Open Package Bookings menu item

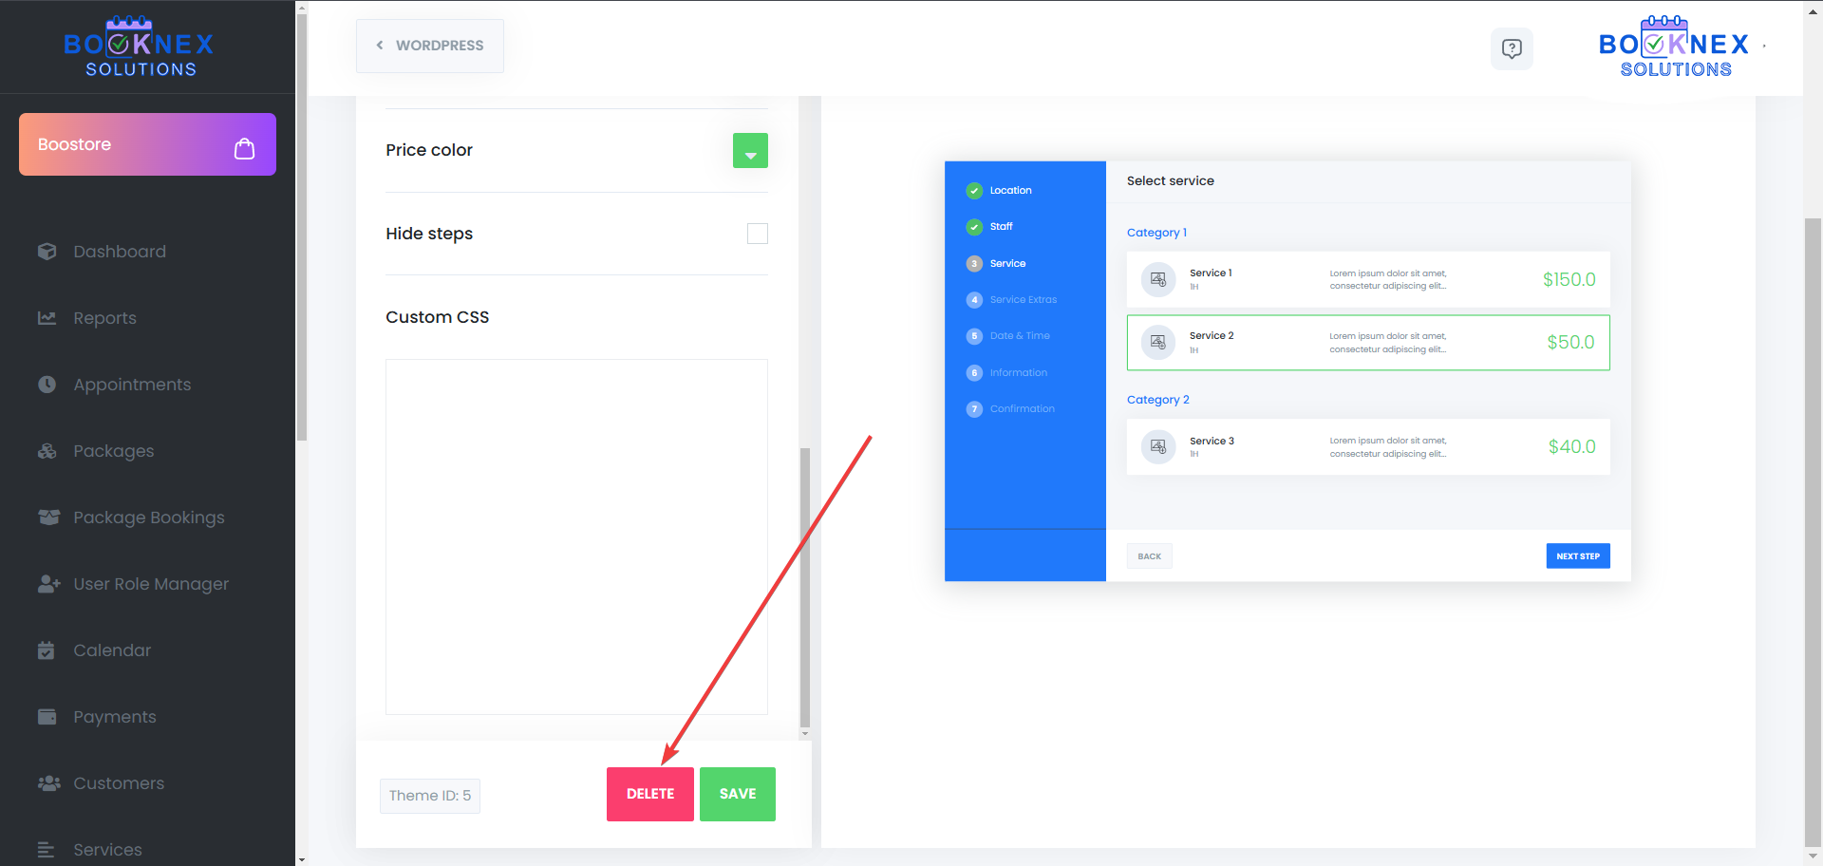coord(149,518)
